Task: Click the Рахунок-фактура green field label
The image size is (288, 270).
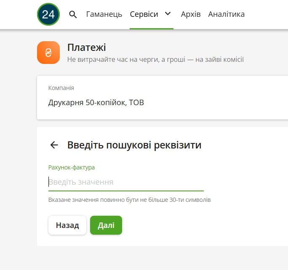Action: point(72,167)
